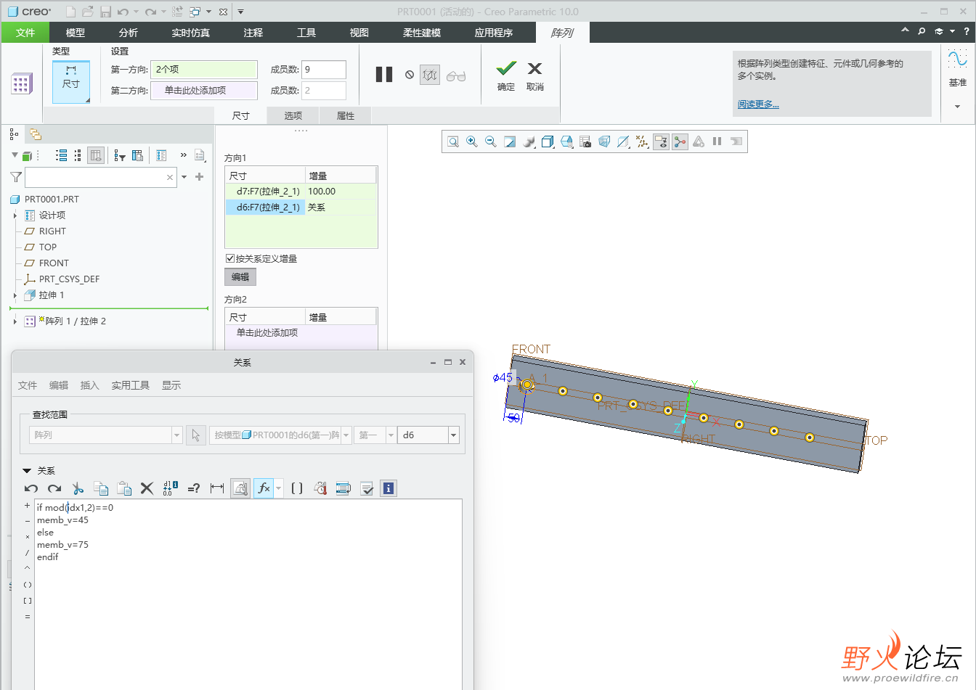Open the display style sphere icon

click(x=529, y=141)
